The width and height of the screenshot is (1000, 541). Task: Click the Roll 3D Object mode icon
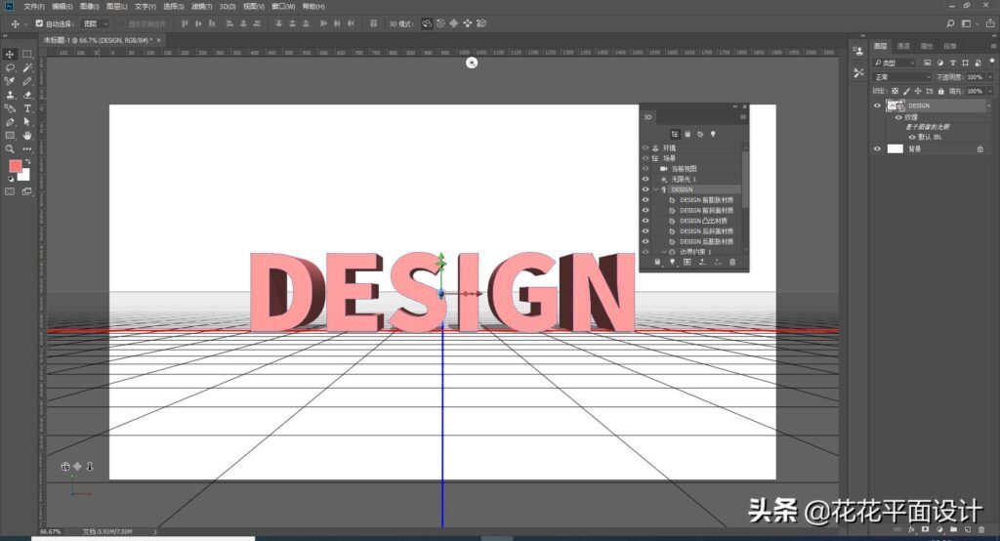[x=440, y=23]
